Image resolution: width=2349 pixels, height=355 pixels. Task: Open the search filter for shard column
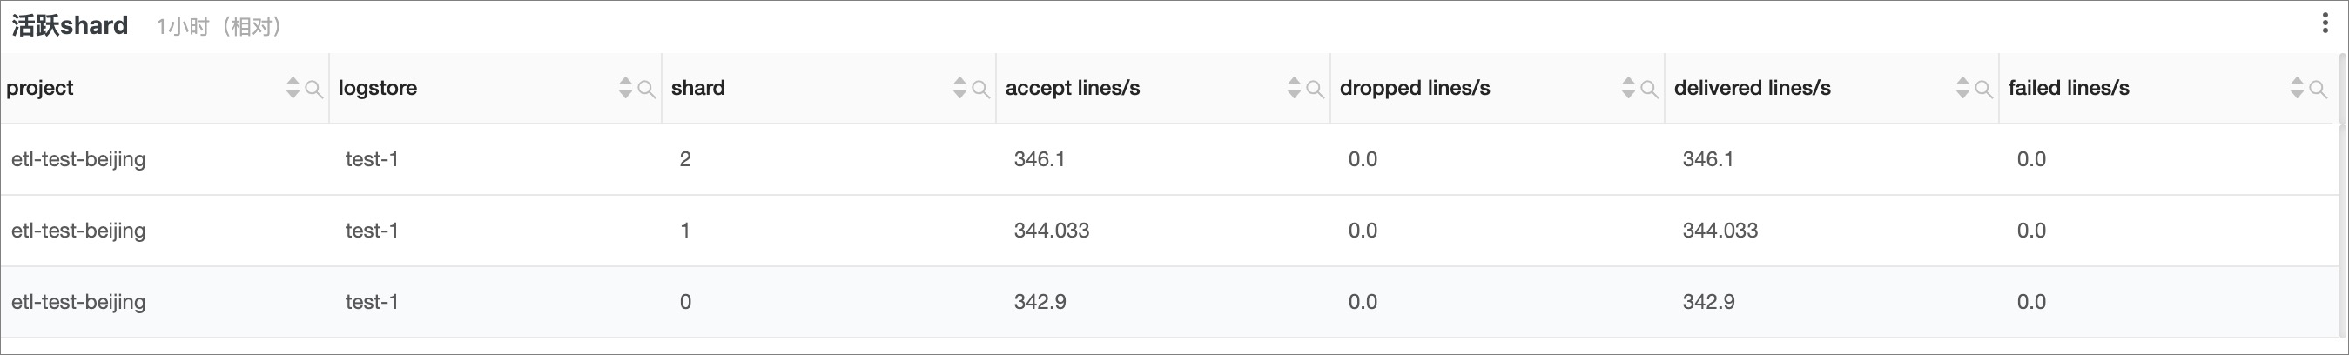pyautogui.click(x=980, y=90)
